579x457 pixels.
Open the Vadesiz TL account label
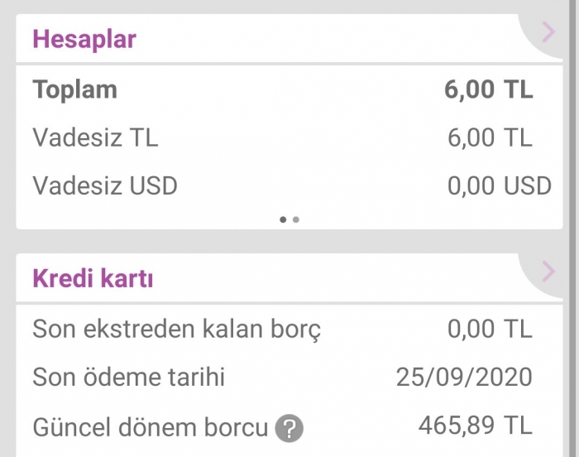95,137
